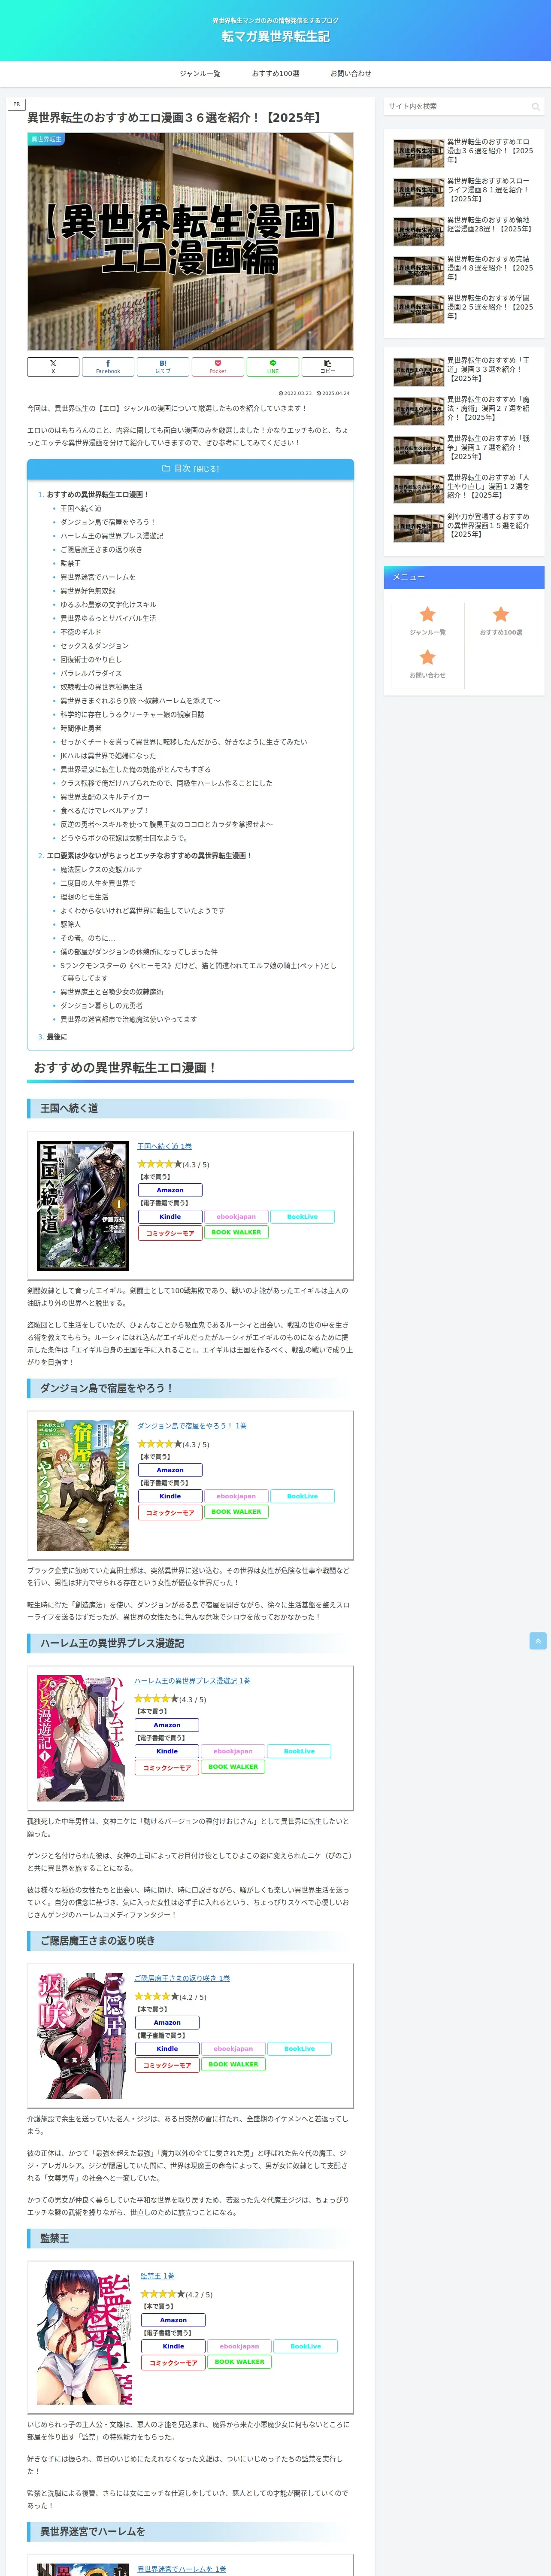
Task: Jump to 魔法医レクスの変態カルテ in contents
Action: point(101,870)
